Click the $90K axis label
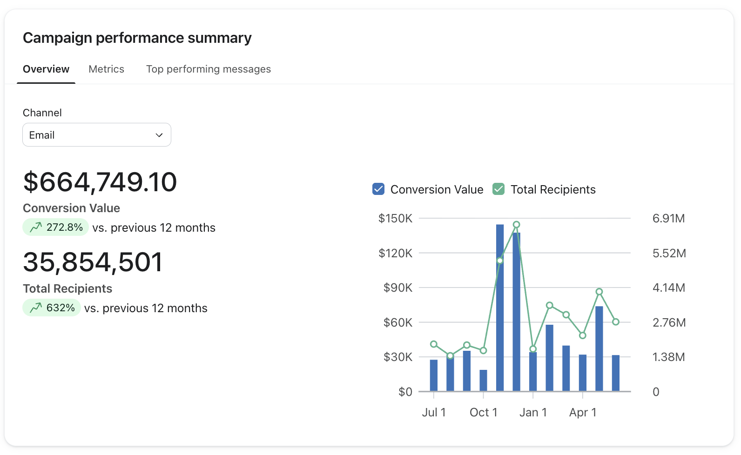 398,288
